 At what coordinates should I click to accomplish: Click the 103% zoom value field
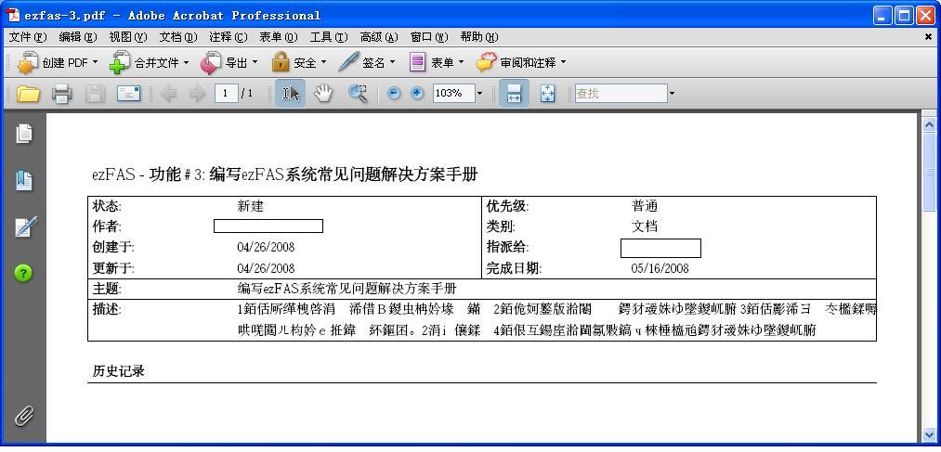coord(453,94)
